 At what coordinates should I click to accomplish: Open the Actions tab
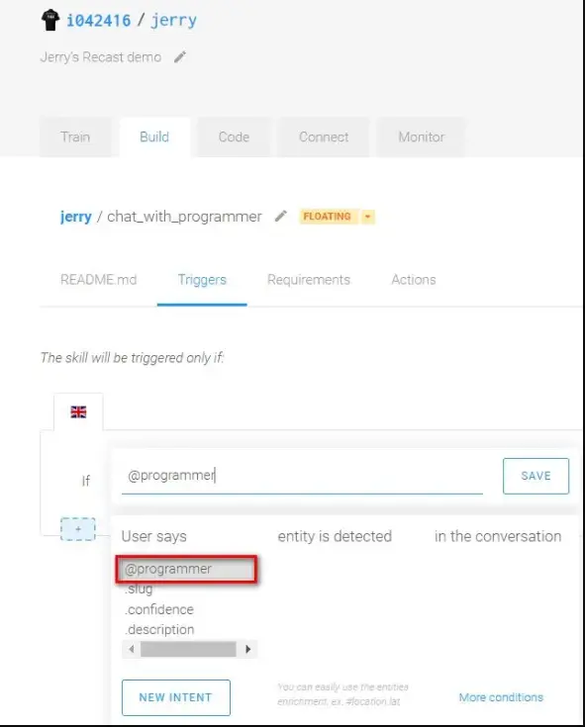[414, 280]
